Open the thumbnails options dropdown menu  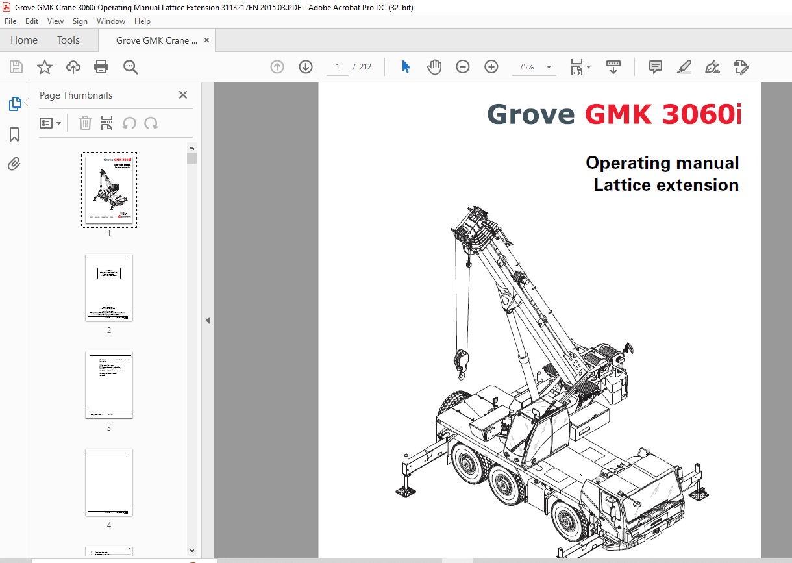[x=50, y=123]
